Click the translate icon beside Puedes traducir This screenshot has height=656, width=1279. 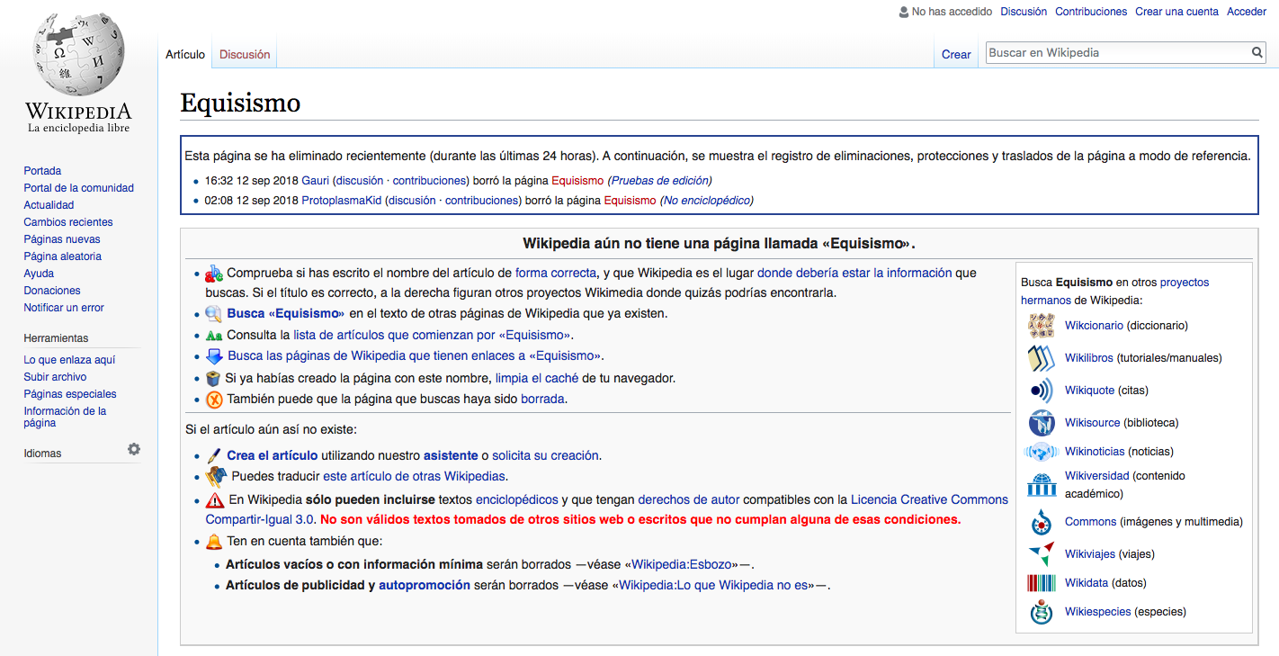(216, 477)
